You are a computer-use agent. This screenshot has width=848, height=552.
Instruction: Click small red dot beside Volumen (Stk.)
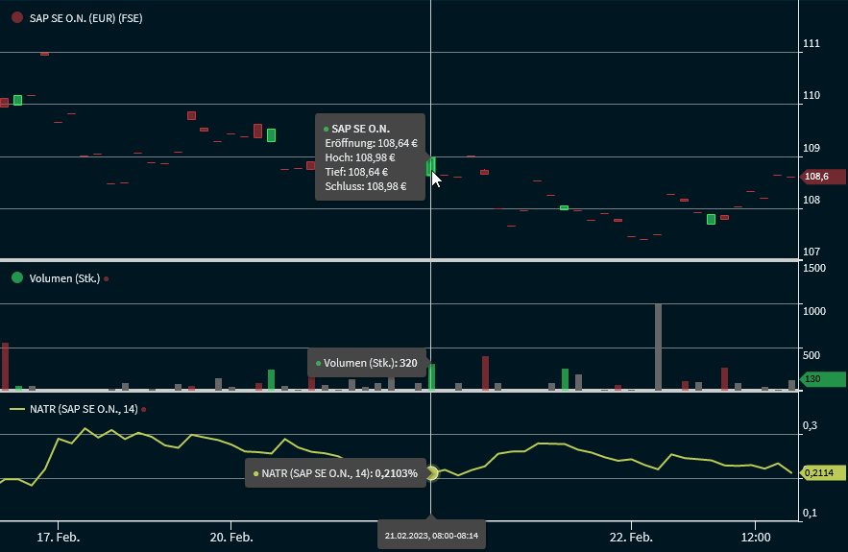point(107,278)
